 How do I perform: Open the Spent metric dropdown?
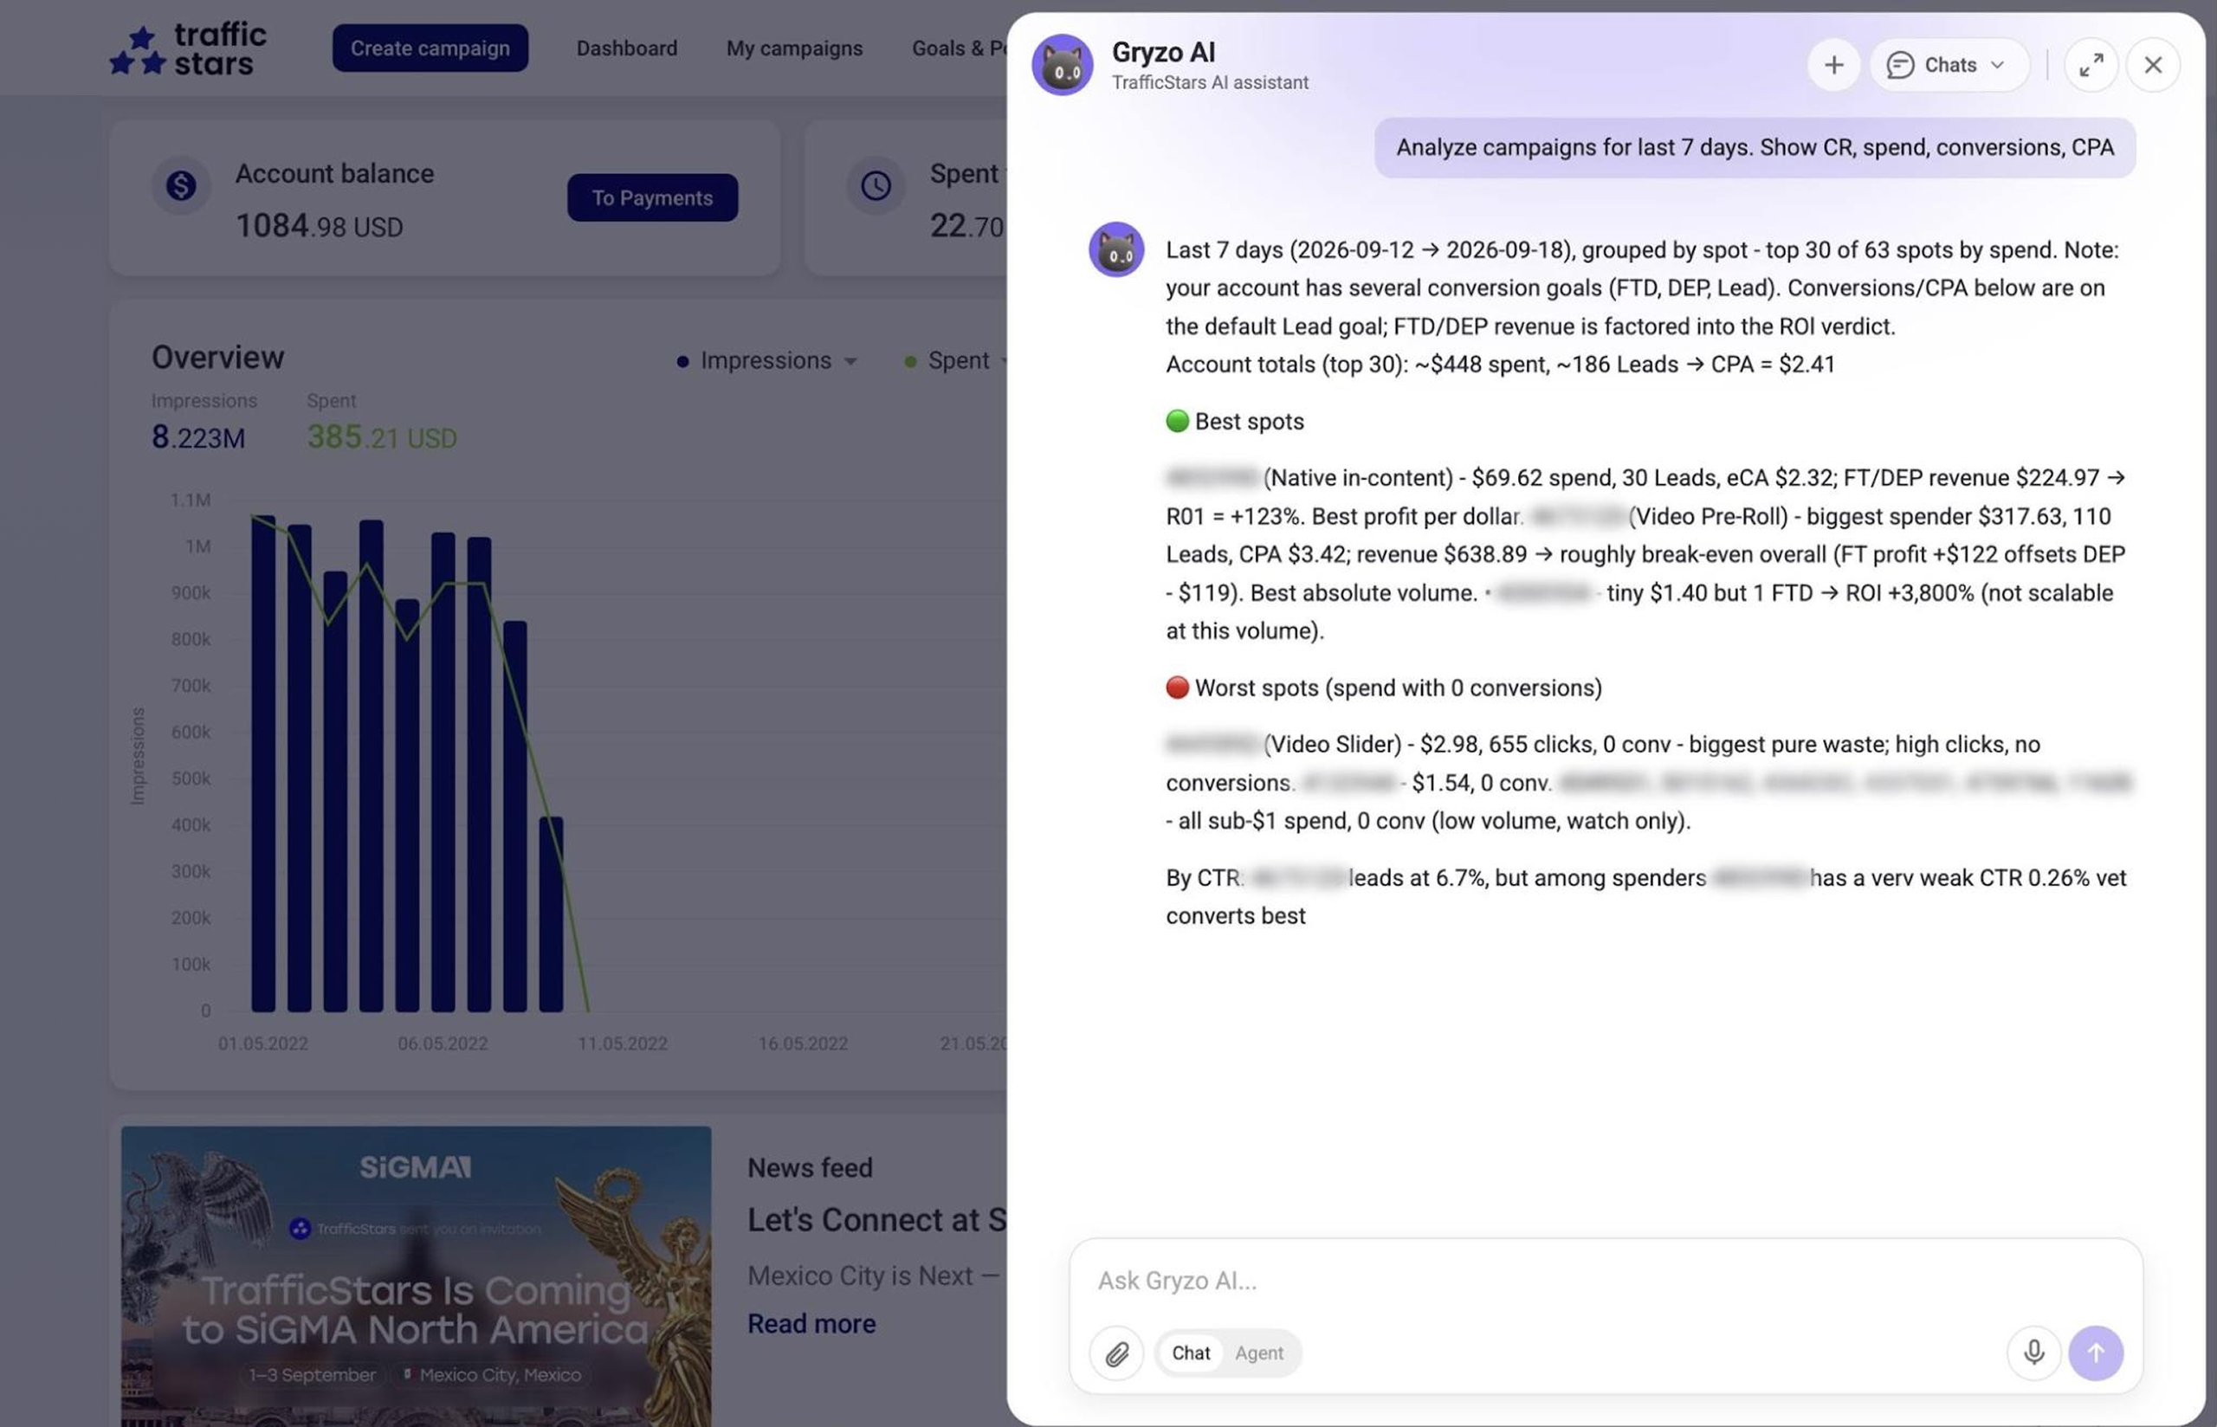[955, 360]
